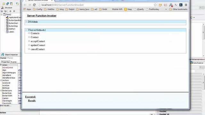Viewport: 205px width, 115px height.
Task: Open the benny/jaco bookmarks folder
Action: 83,9
